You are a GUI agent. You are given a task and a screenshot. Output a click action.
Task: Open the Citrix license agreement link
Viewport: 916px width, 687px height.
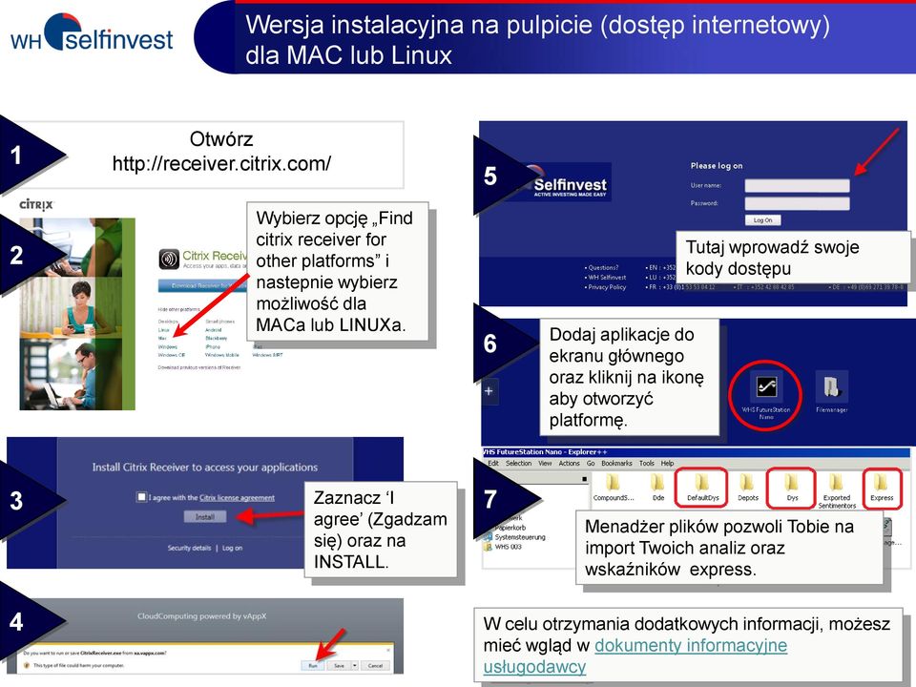point(238,498)
